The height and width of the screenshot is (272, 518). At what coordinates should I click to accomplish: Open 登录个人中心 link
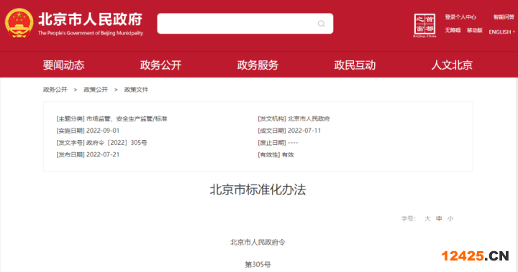point(460,17)
